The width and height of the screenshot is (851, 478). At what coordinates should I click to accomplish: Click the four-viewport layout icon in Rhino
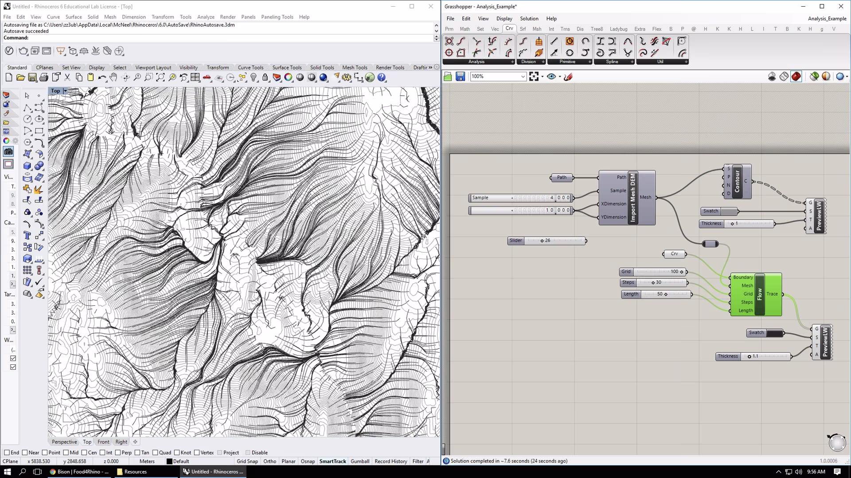point(195,77)
